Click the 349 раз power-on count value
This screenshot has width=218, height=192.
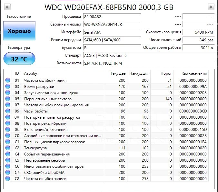(199, 40)
